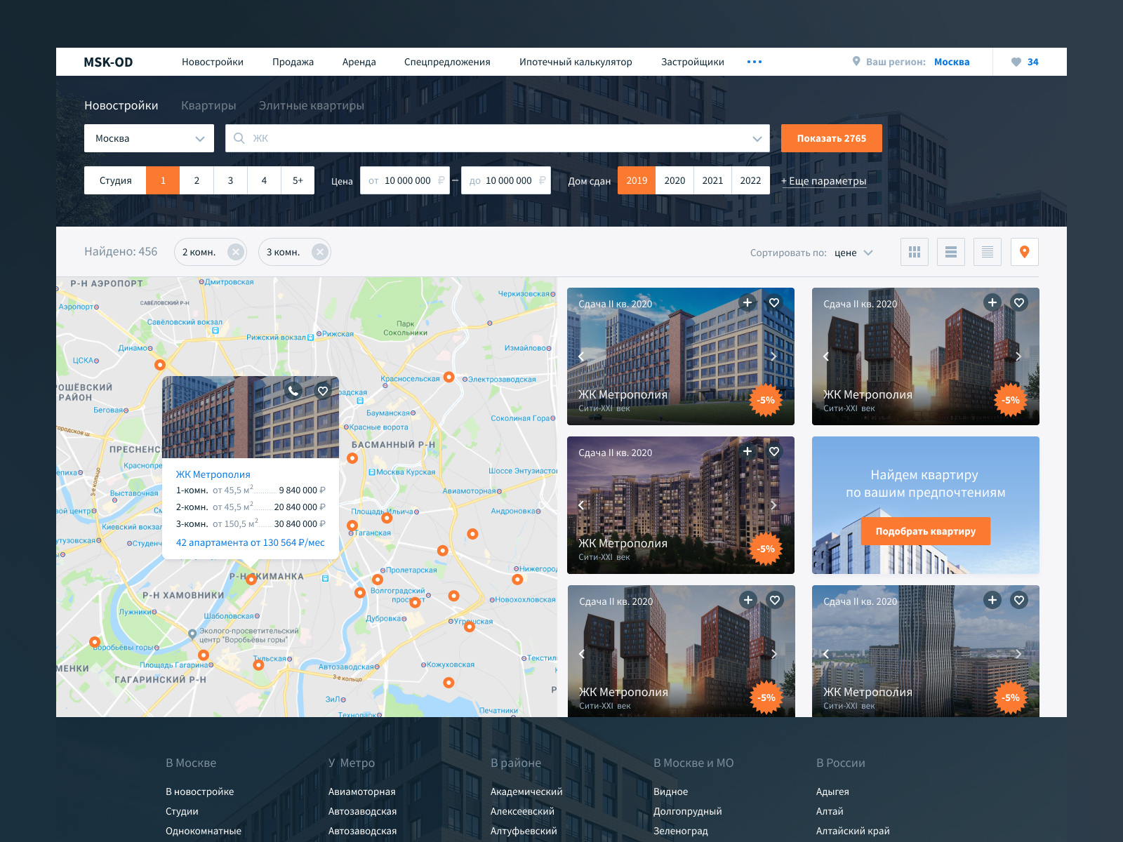Expand Еще параметры filters
Viewport: 1123px width, 842px height.
823,181
